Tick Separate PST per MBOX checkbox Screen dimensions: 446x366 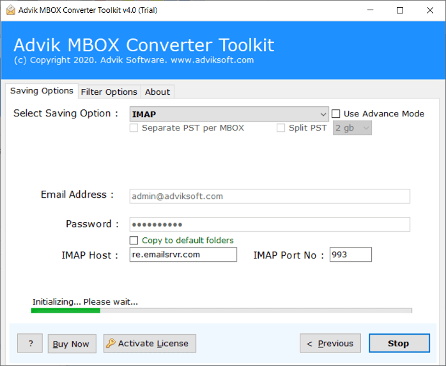[x=134, y=127]
